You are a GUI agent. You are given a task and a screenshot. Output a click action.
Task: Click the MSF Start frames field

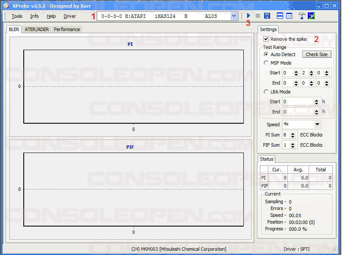(320, 73)
